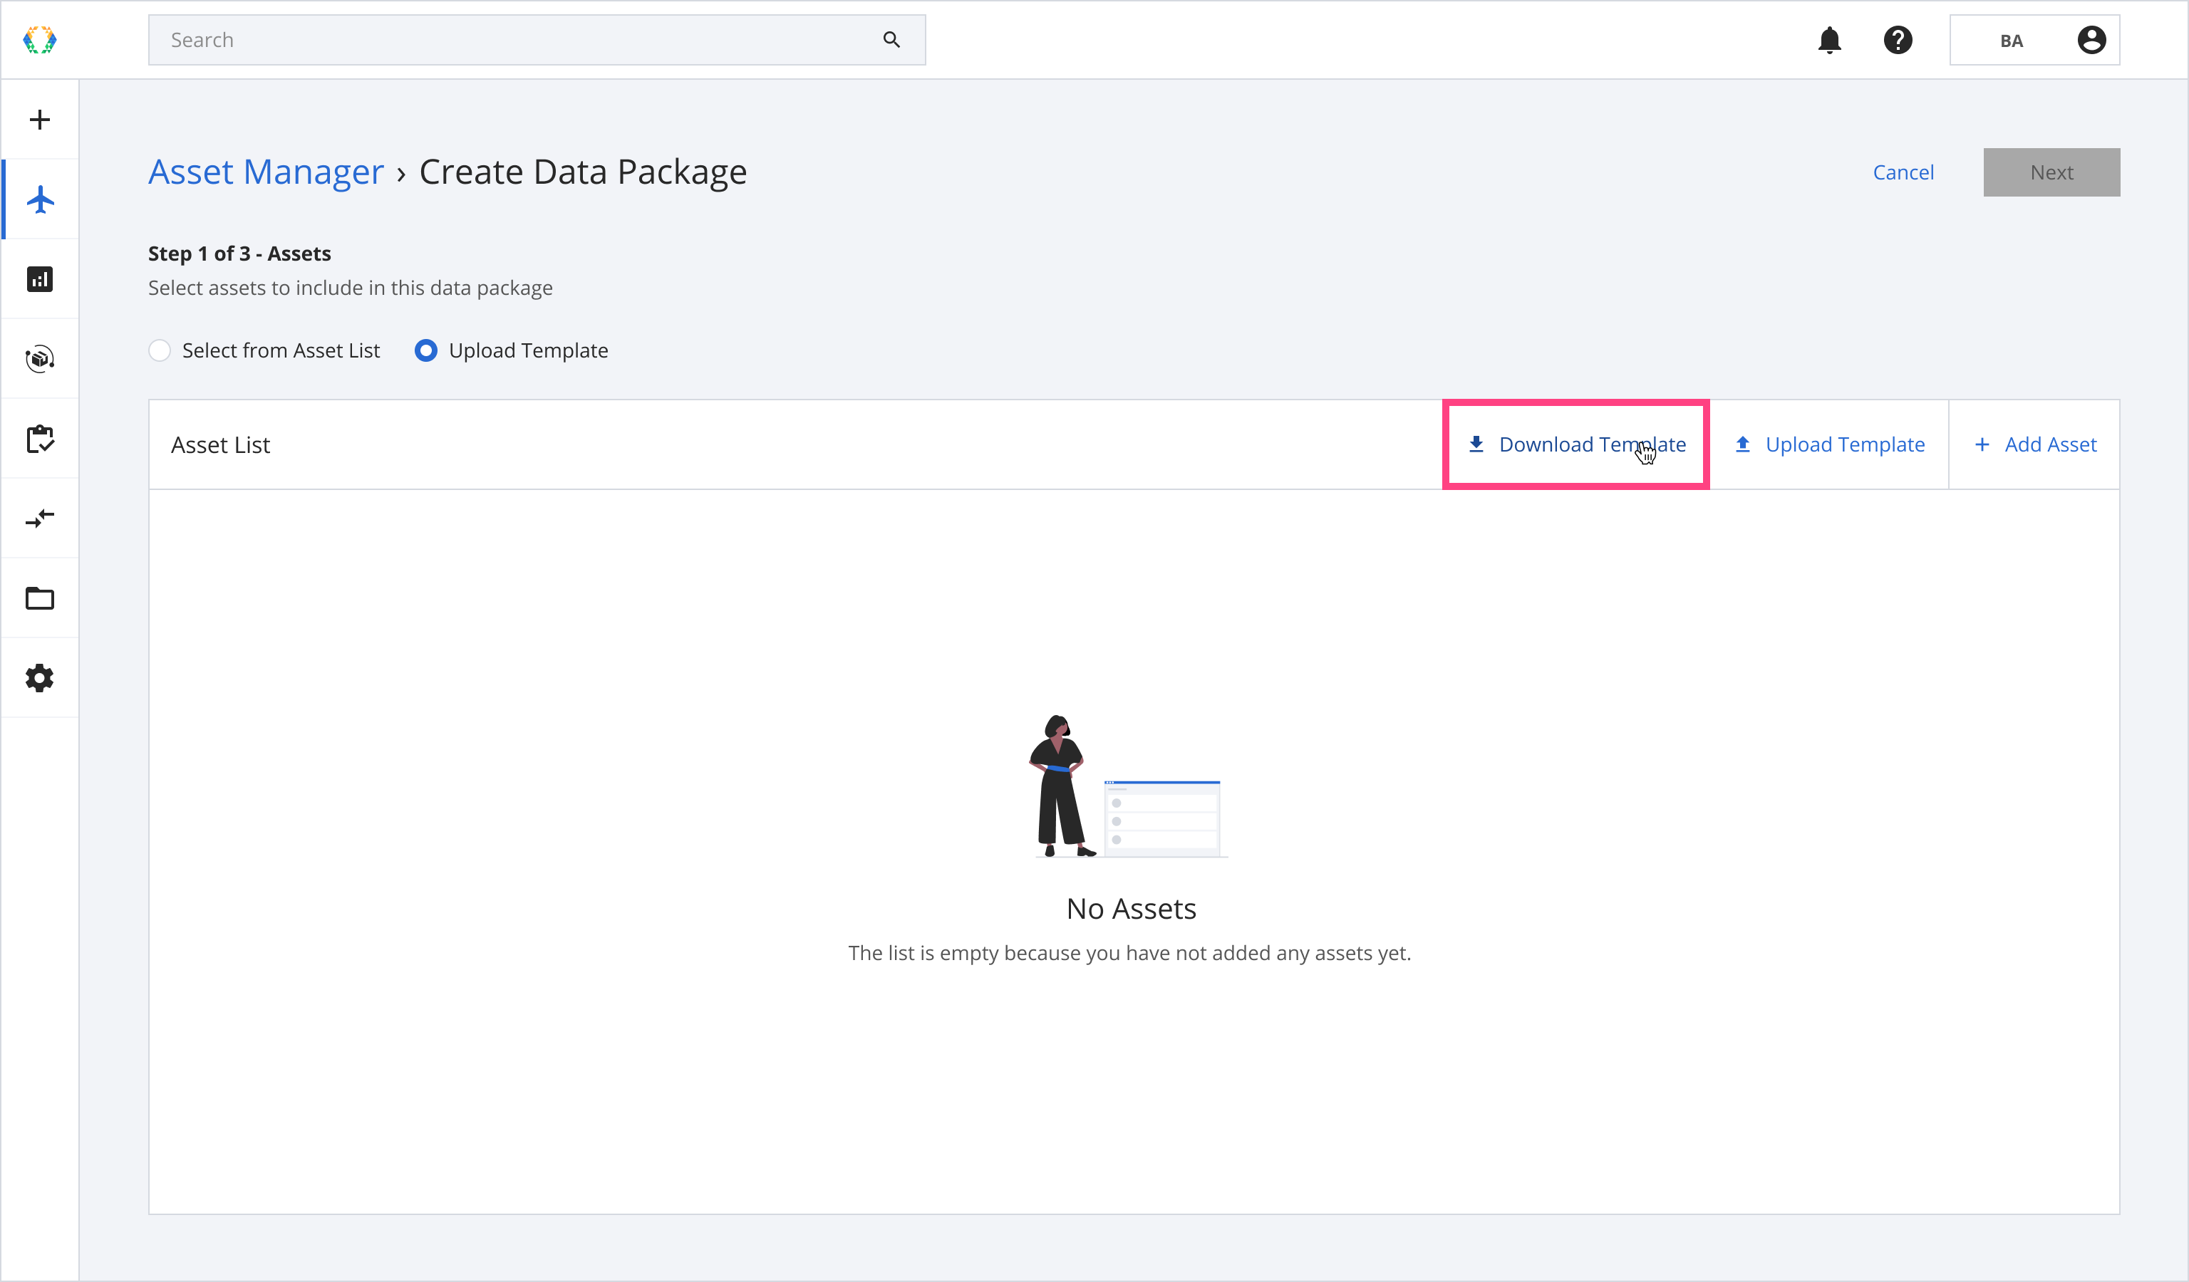Click the package cube sidebar icon
2189x1282 pixels.
click(x=40, y=360)
